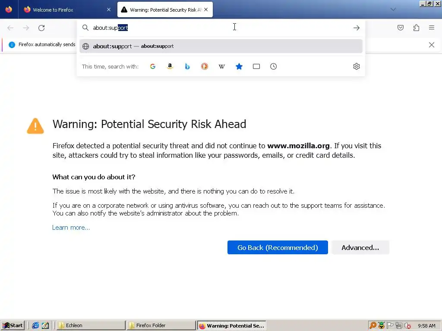Search this time with Wikipedia
This screenshot has width=442, height=331.
coord(222,66)
